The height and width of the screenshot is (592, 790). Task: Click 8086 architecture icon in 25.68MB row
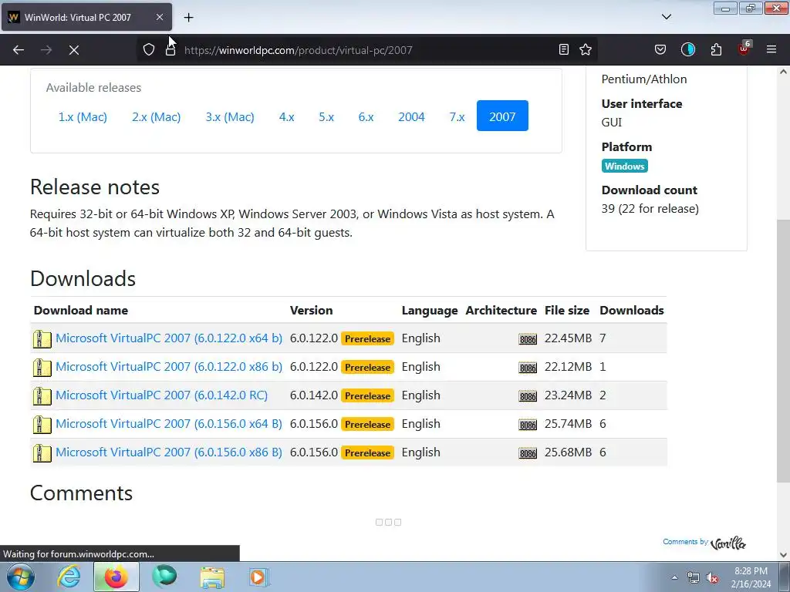tap(528, 453)
